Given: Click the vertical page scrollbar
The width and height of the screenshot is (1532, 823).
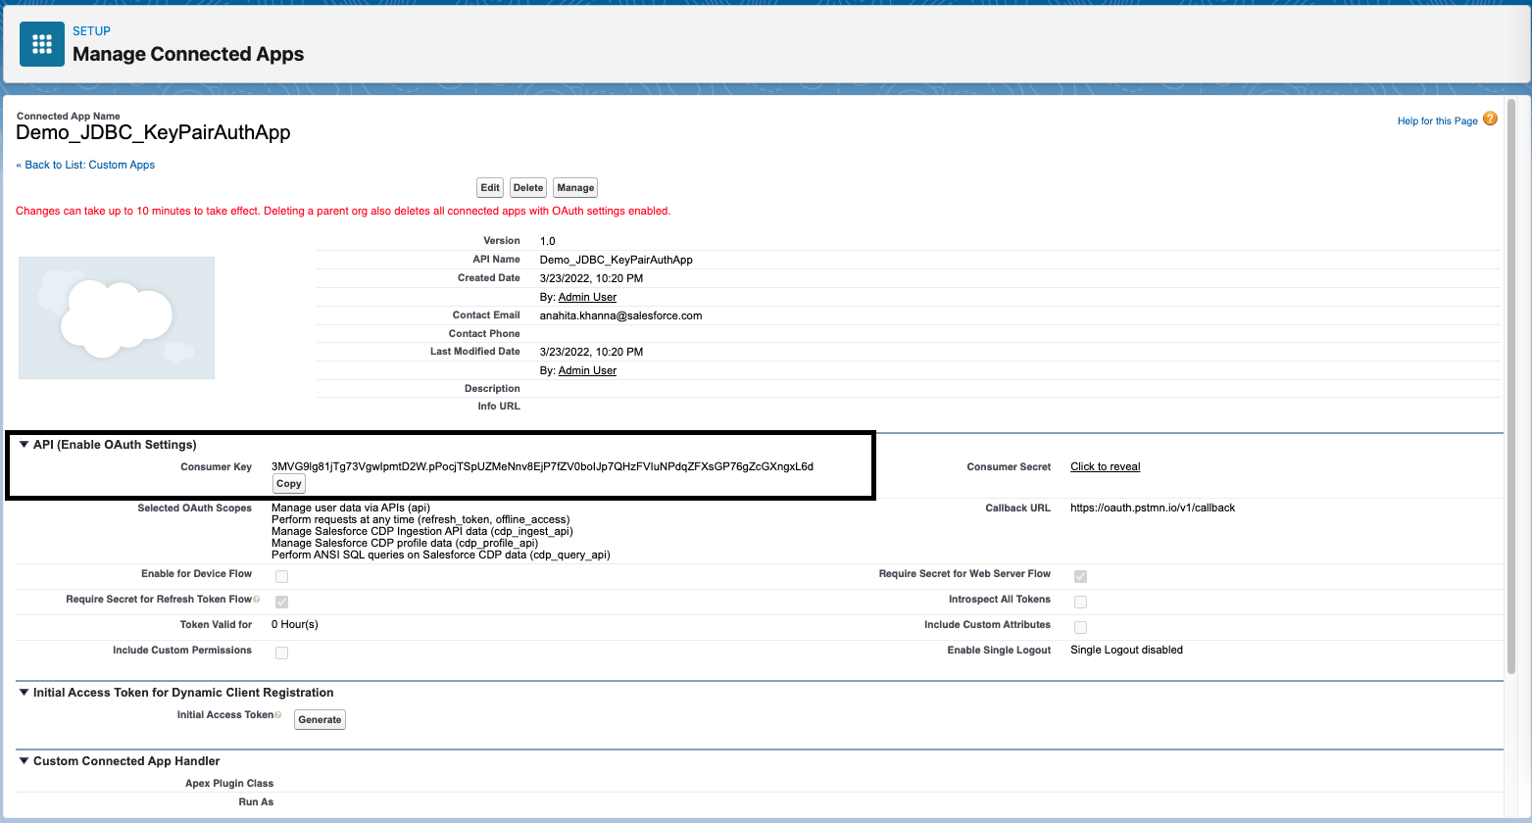Looking at the screenshot, I should (1510, 386).
